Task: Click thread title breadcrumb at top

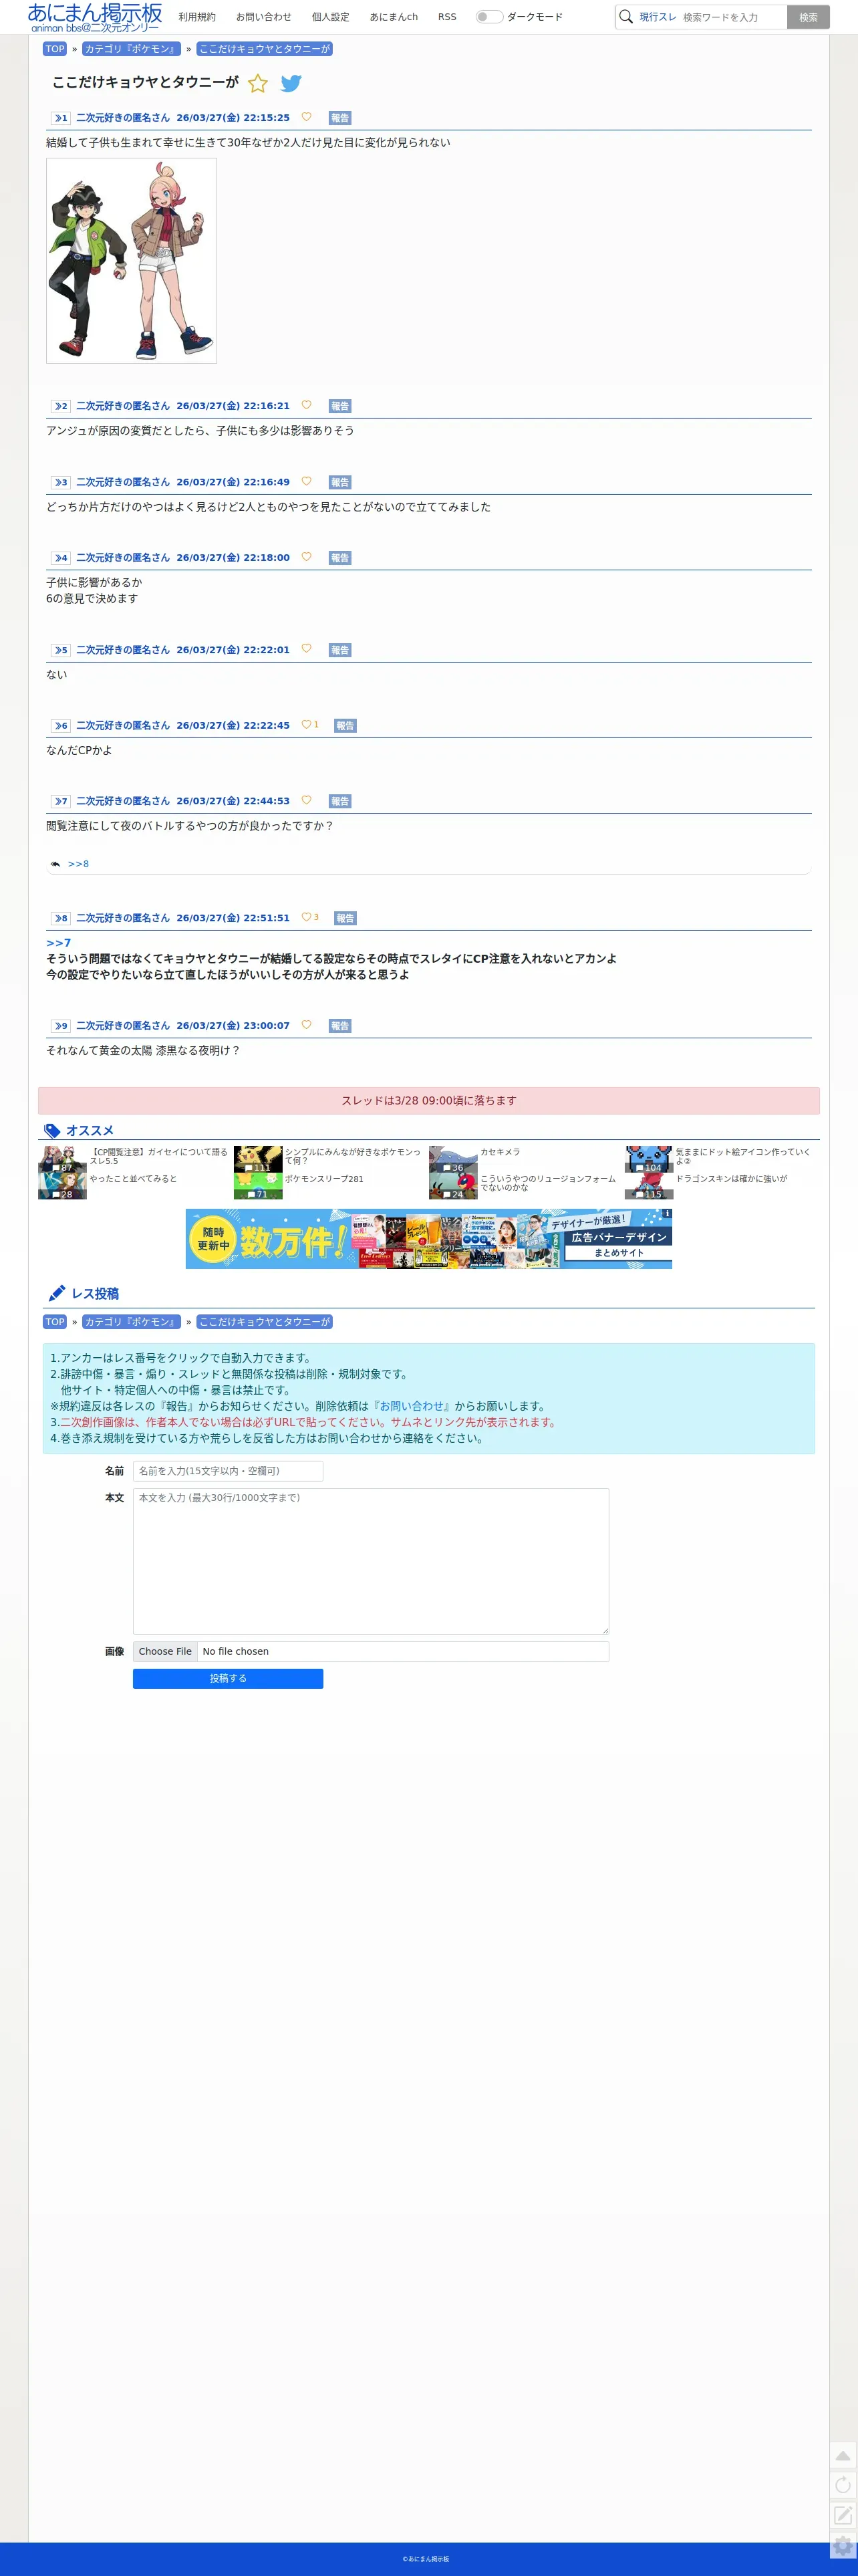Action: pos(264,49)
